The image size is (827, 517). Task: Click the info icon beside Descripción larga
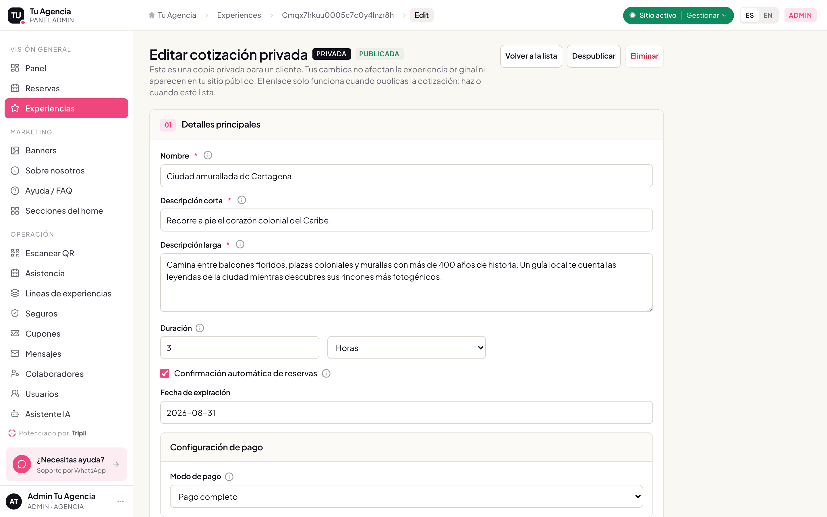(x=240, y=244)
